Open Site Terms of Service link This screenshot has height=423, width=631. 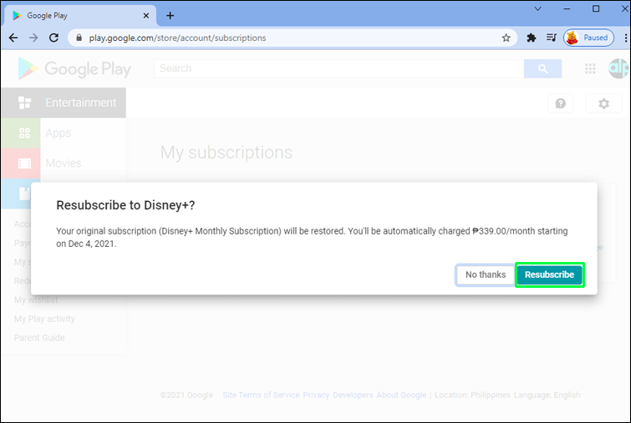[261, 395]
